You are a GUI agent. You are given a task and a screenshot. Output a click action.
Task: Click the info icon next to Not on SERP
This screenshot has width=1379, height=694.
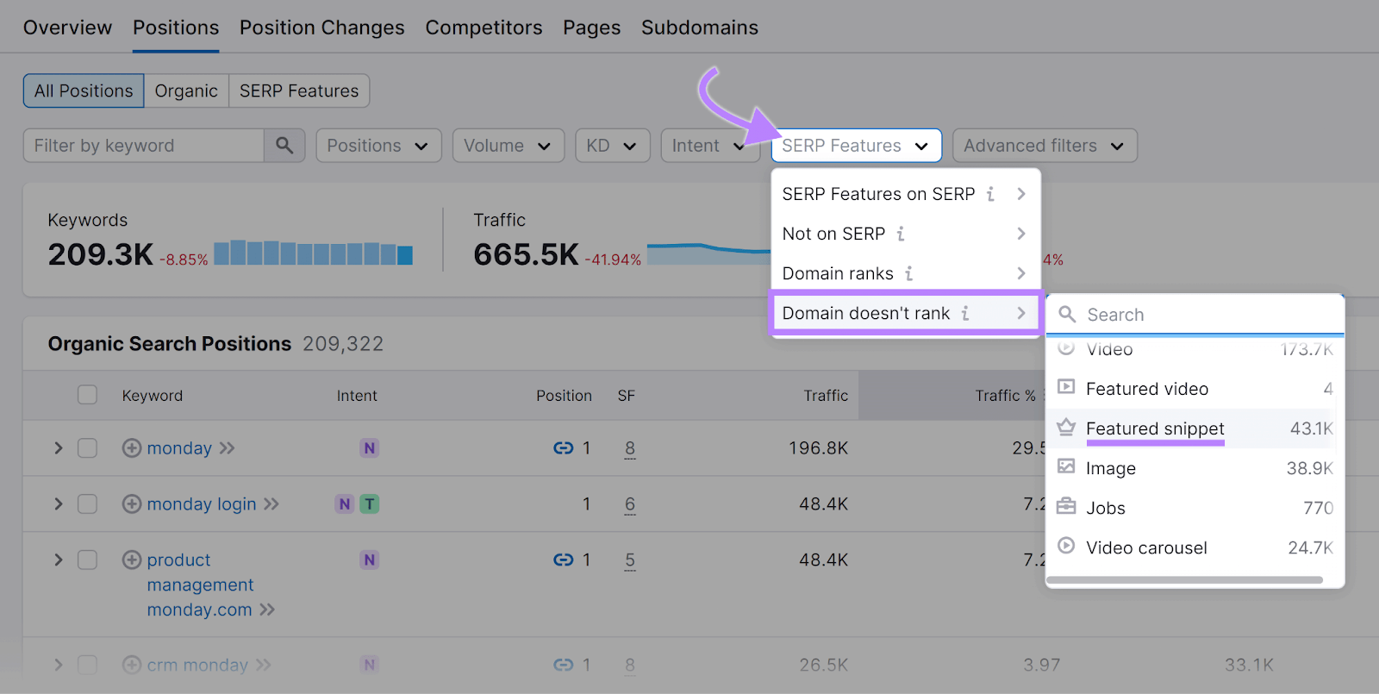pos(900,234)
